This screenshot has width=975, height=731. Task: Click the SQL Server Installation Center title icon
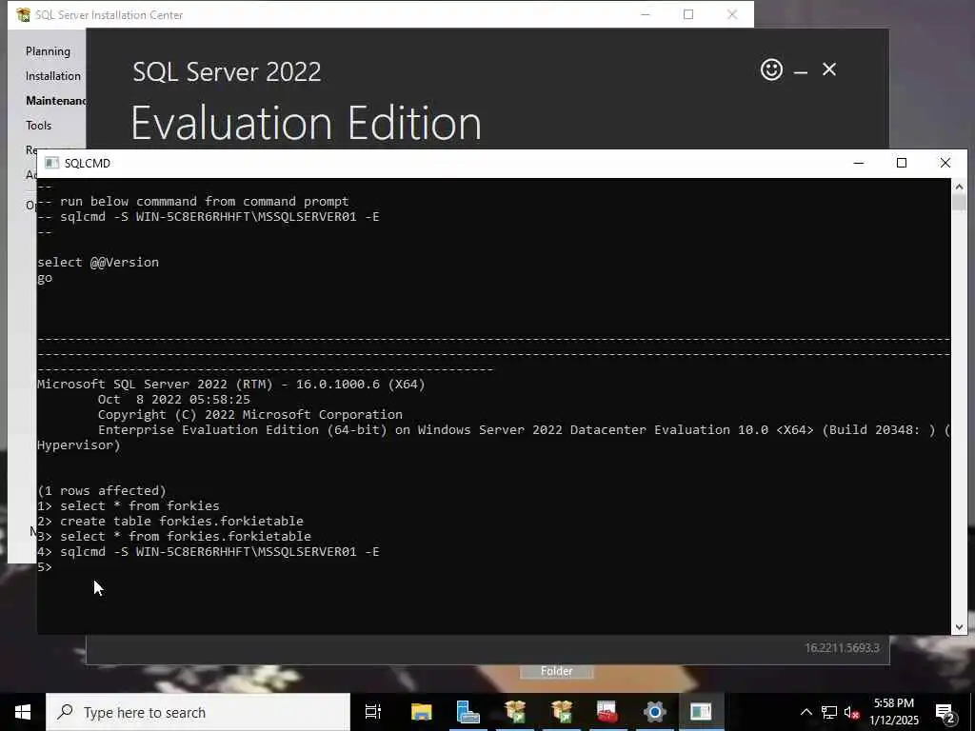(x=23, y=14)
